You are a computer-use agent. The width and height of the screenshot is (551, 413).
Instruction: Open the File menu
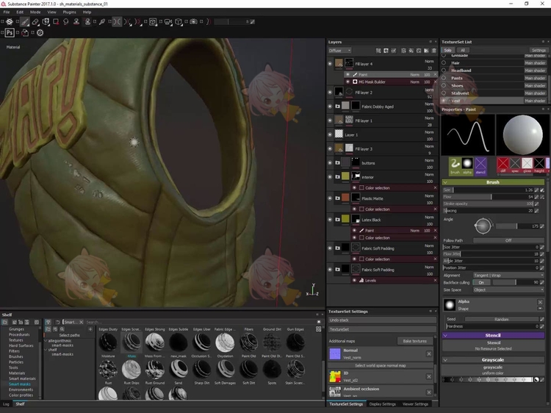coord(7,12)
